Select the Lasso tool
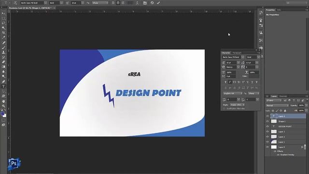This screenshot has height=174, width=309. tap(3, 23)
